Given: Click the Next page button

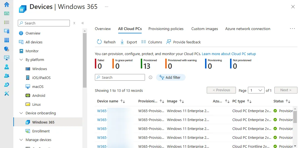Looking at the screenshot, I should [x=286, y=90].
